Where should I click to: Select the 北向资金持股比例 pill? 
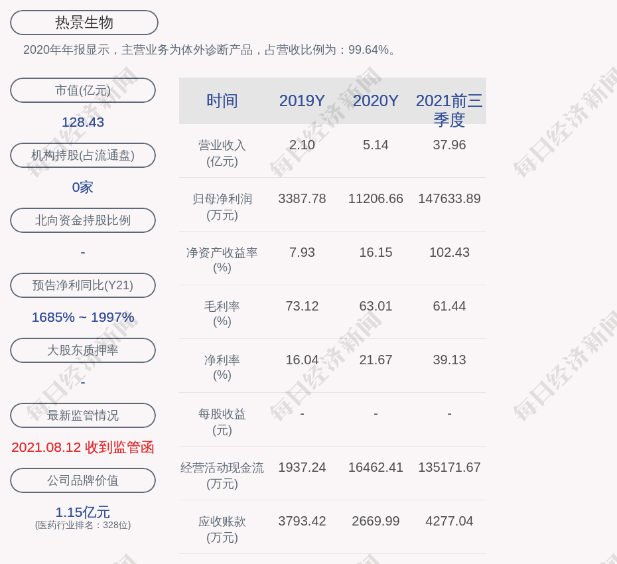[83, 220]
